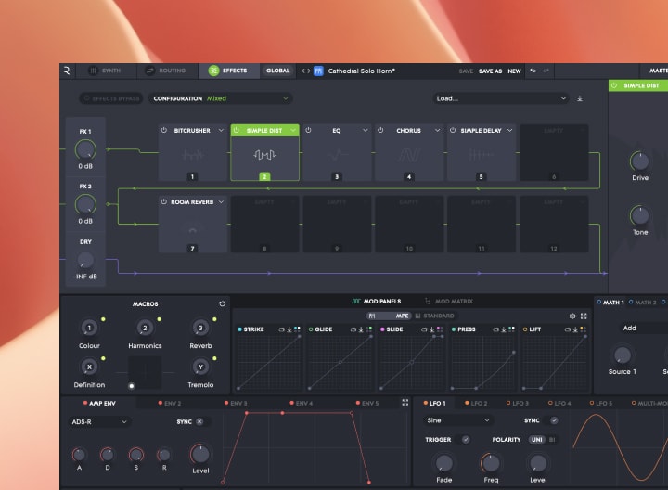Viewport: 668px width, 490px height.
Task: Open the Configuration Mixed dropdown
Action: tap(220, 98)
